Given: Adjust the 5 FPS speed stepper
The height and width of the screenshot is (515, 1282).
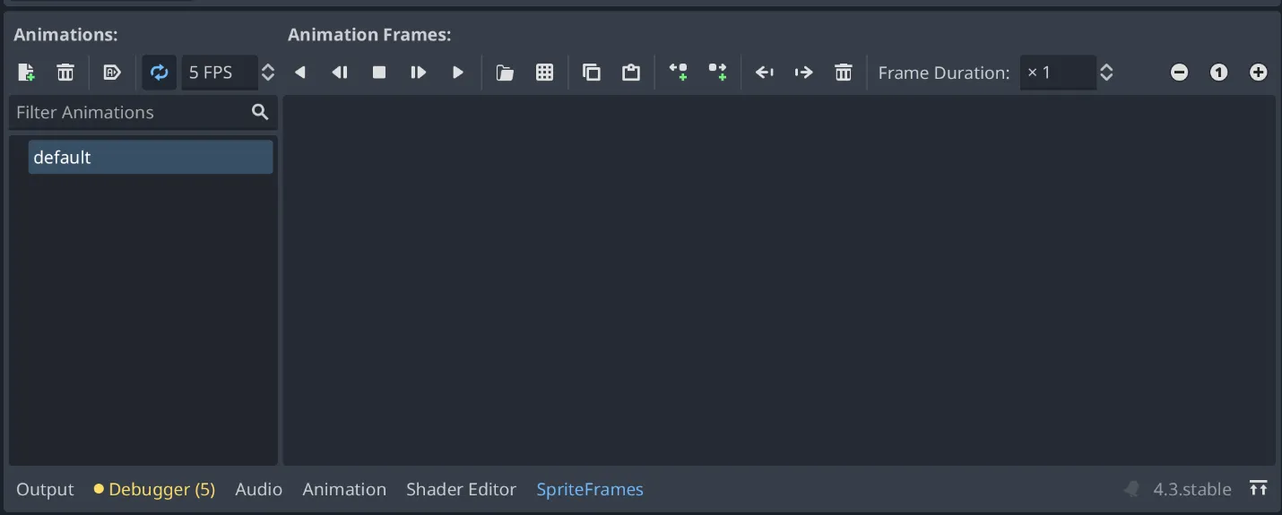Looking at the screenshot, I should tap(267, 73).
